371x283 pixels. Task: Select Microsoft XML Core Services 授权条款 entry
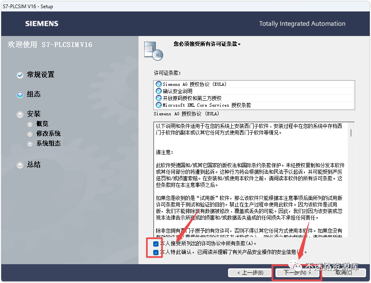point(254,105)
